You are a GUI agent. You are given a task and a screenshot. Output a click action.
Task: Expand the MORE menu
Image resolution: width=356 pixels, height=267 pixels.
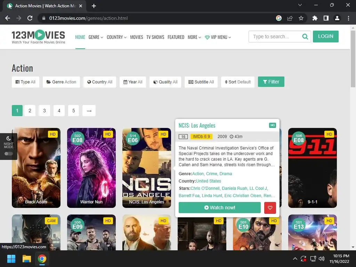click(194, 37)
